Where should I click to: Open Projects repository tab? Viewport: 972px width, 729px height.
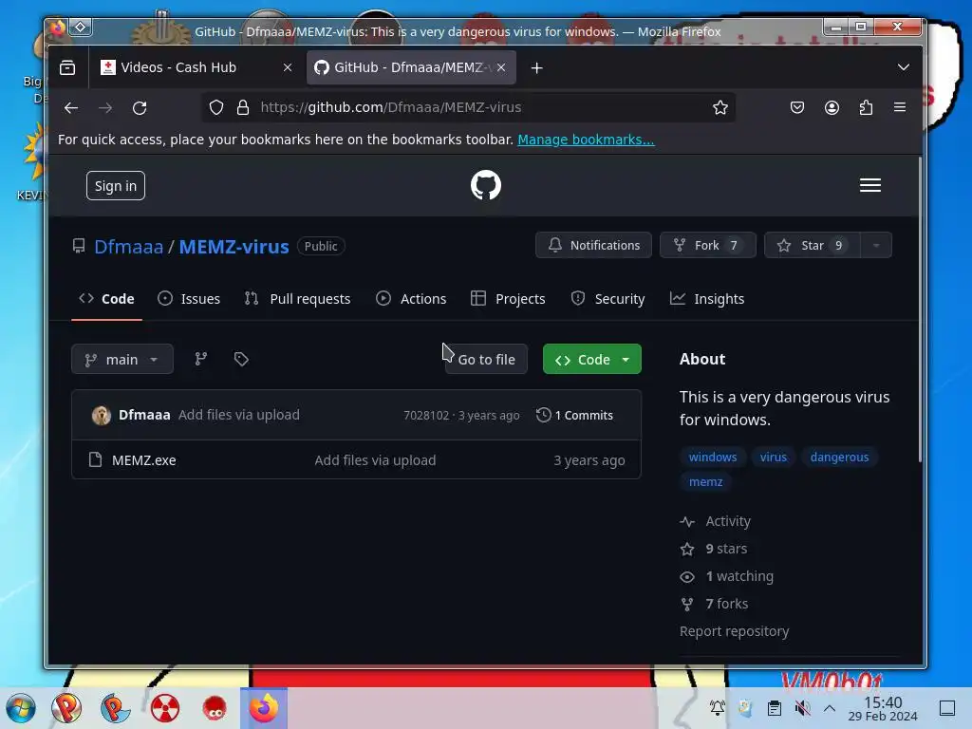coord(508,299)
